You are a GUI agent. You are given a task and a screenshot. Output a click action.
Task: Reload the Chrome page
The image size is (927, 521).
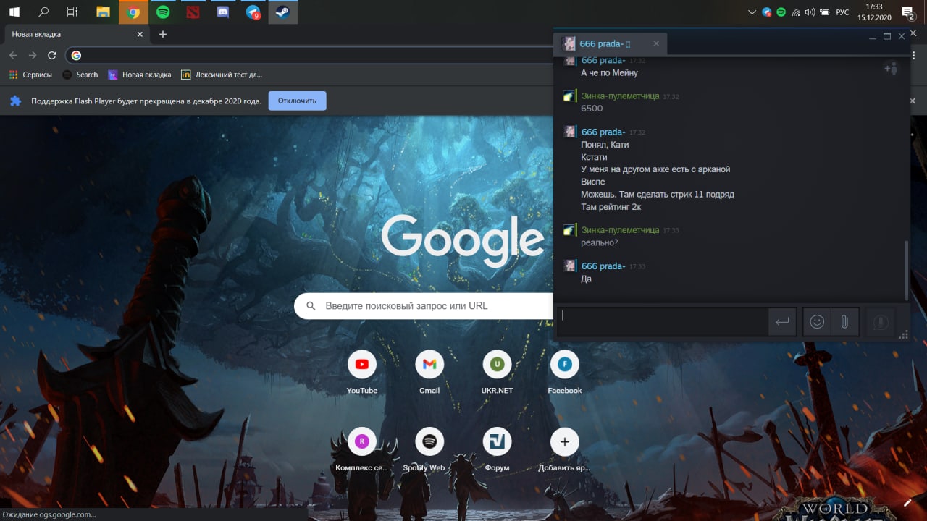pos(52,55)
